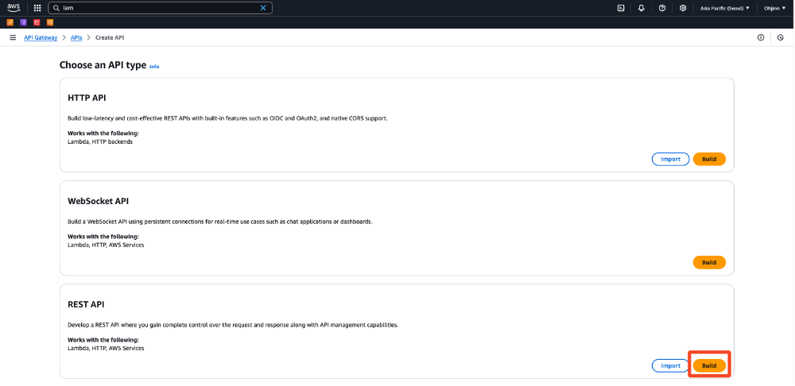Viewport: 795px width, 386px height.
Task: Open the Ohjinn account dropdown
Action: coord(775,8)
